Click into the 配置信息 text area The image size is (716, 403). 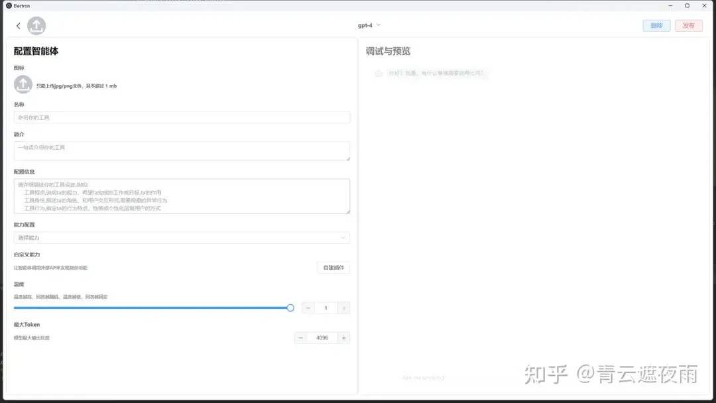[x=182, y=196]
